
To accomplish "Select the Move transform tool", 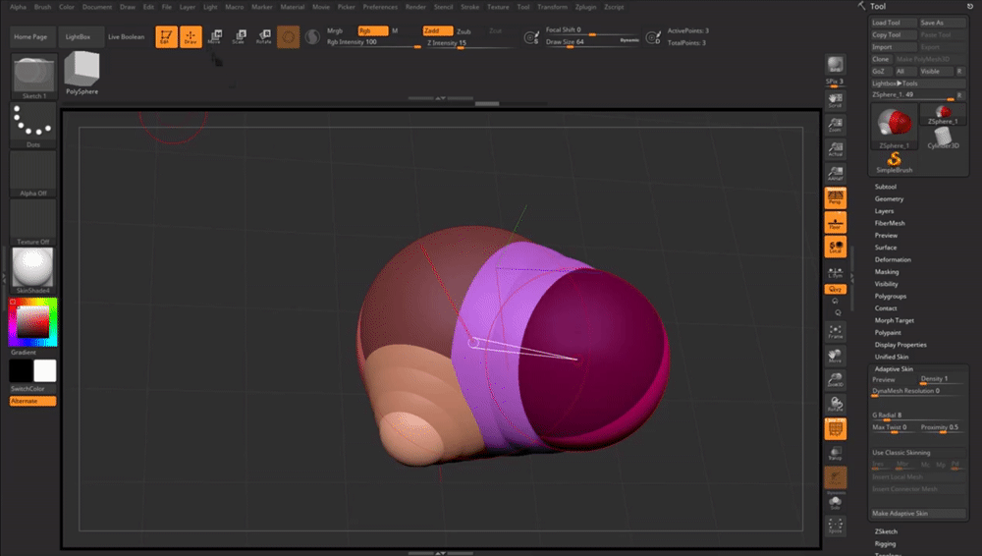I will point(214,36).
